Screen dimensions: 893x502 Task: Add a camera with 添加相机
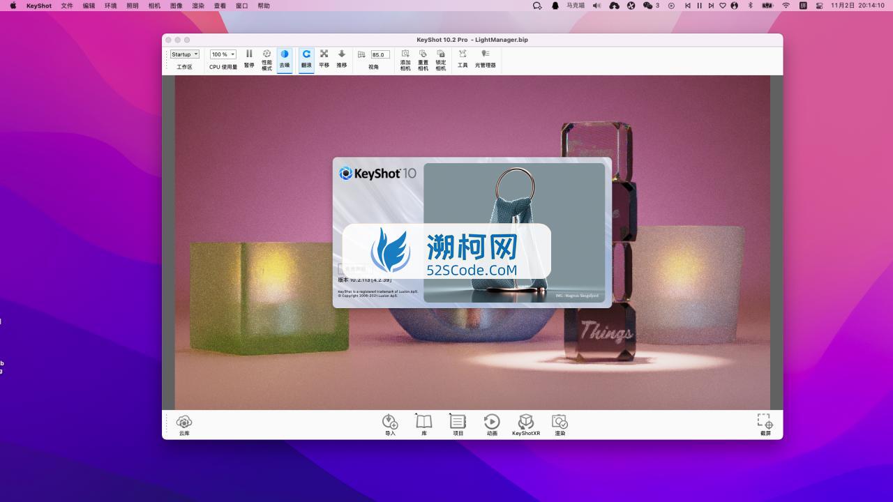click(405, 60)
